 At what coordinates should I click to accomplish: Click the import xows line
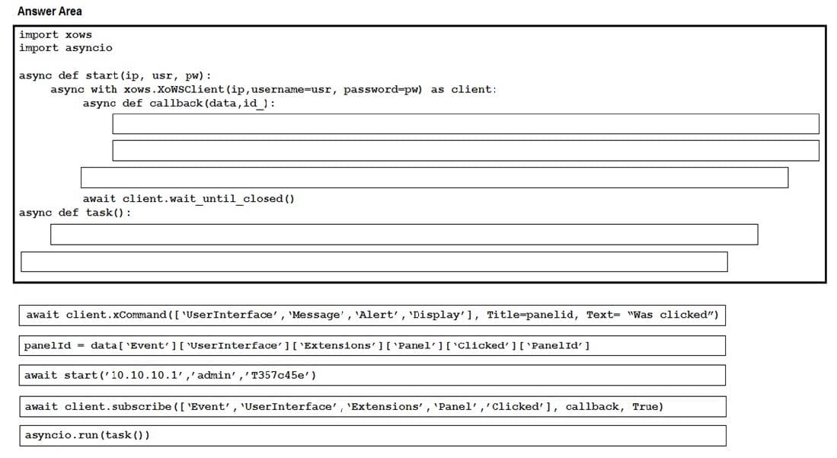pyautogui.click(x=56, y=34)
